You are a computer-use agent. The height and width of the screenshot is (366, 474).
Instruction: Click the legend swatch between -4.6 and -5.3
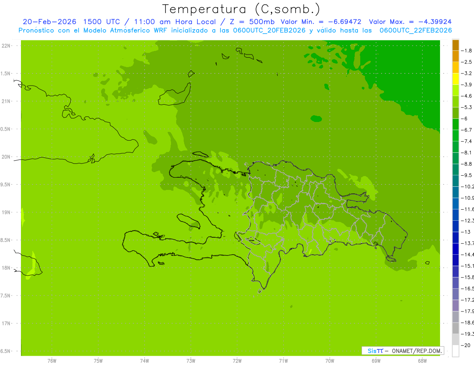(x=455, y=101)
